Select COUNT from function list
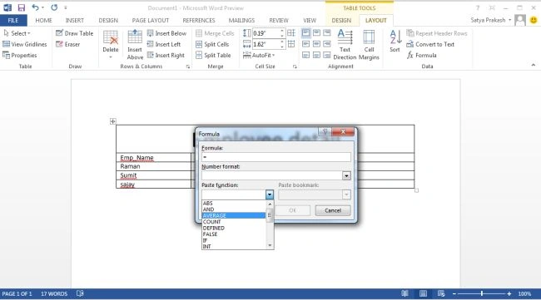 (x=234, y=222)
